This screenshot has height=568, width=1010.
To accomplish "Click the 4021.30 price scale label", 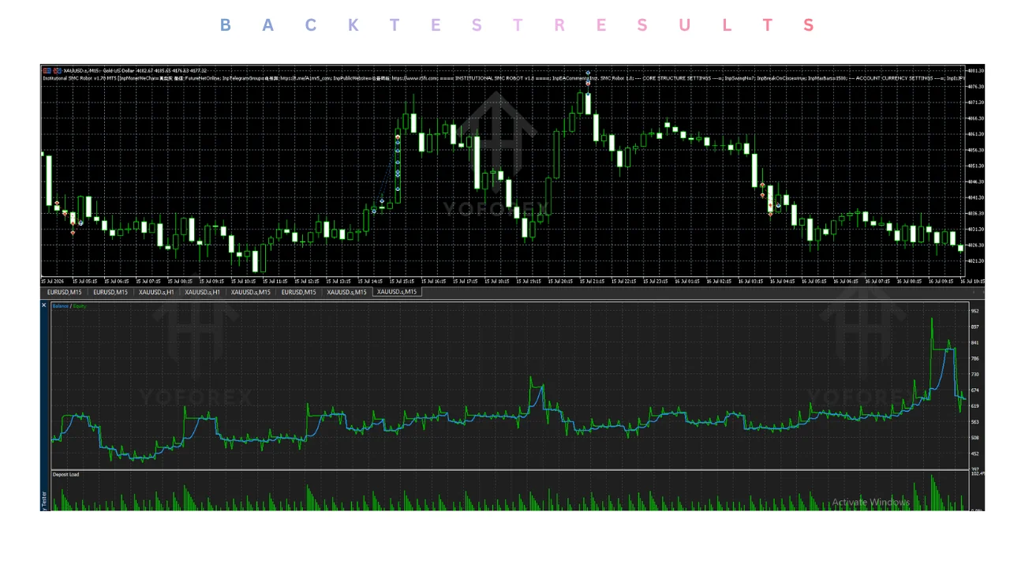I will pyautogui.click(x=975, y=261).
